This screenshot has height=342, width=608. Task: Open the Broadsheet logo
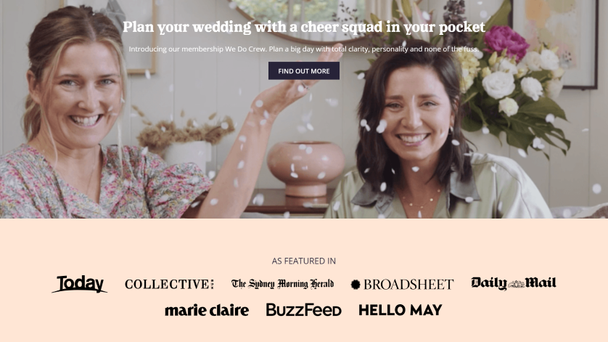(402, 285)
